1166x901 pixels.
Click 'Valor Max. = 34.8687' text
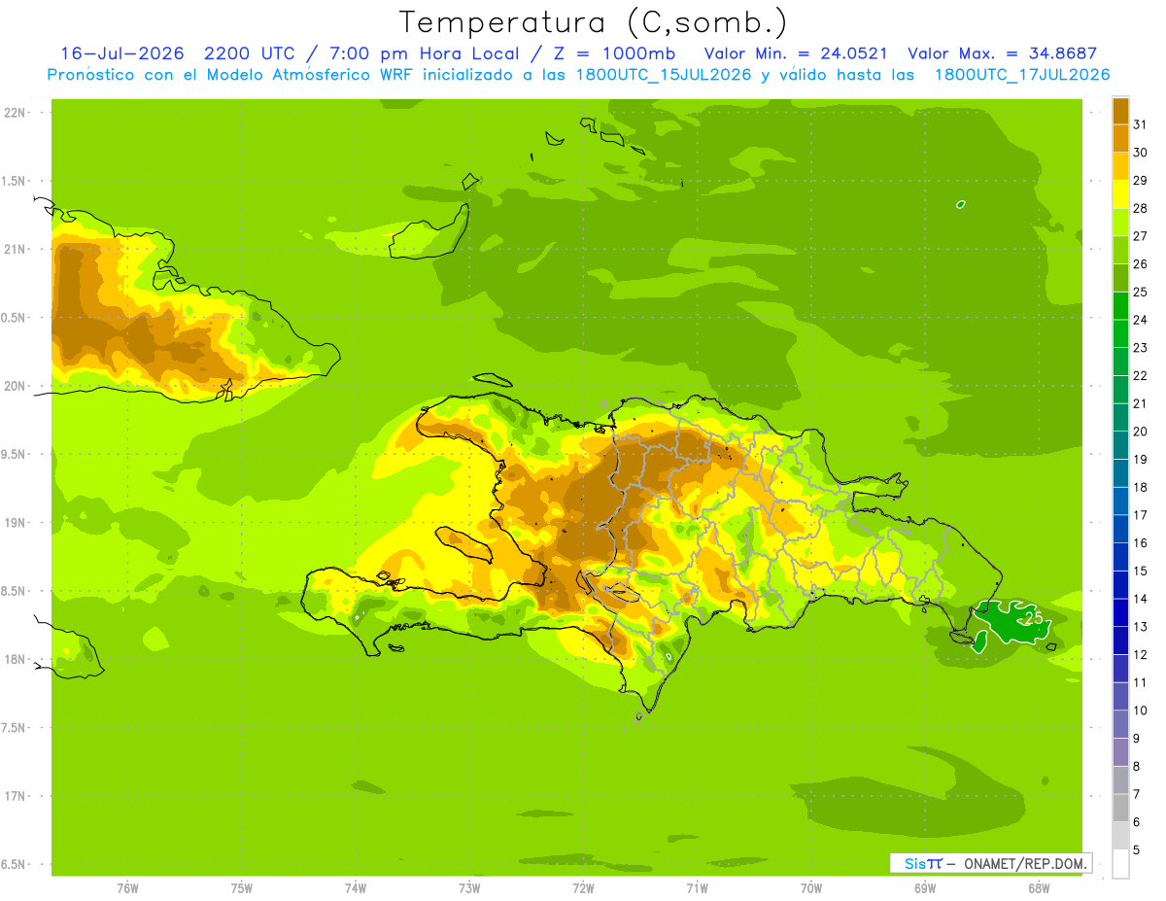pos(1002,54)
